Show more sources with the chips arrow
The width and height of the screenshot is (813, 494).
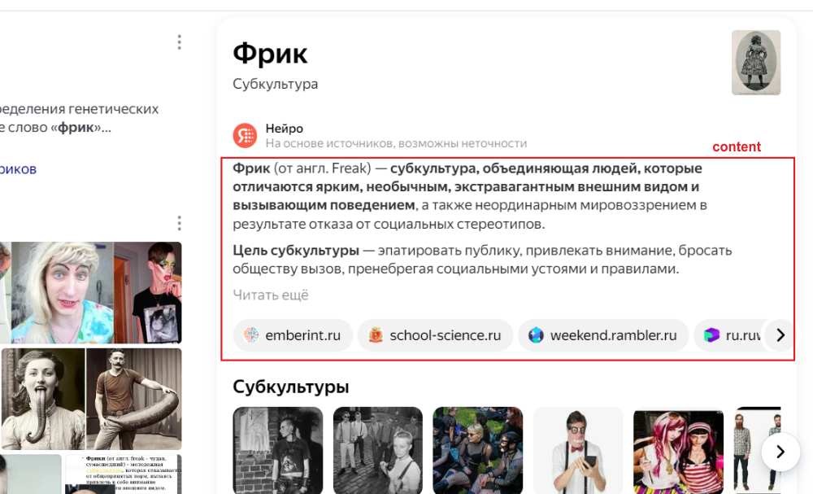point(780,335)
